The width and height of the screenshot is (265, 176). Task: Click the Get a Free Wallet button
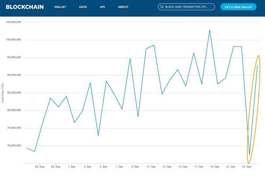pos(238,7)
